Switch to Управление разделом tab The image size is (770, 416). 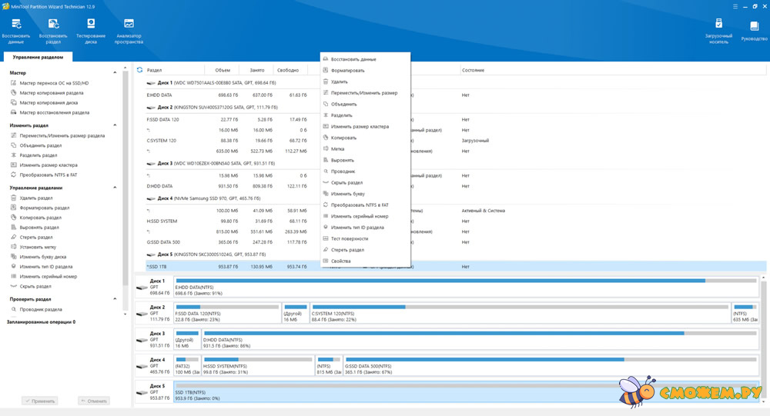(38, 57)
